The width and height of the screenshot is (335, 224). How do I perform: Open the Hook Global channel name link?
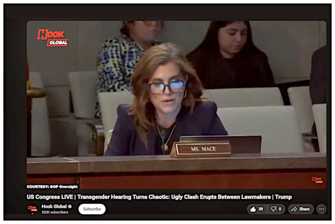[x=54, y=206]
